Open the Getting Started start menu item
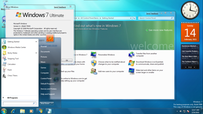 click(20, 42)
